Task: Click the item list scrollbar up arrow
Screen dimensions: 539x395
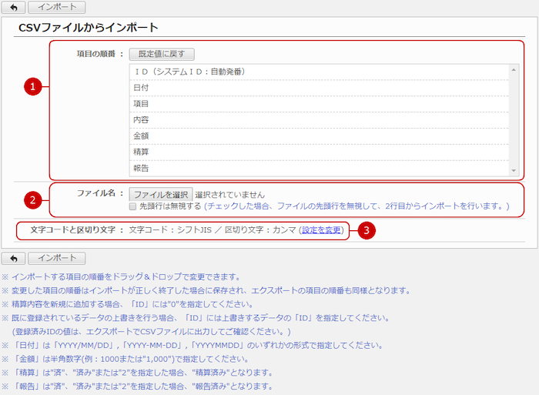Action: tap(513, 69)
